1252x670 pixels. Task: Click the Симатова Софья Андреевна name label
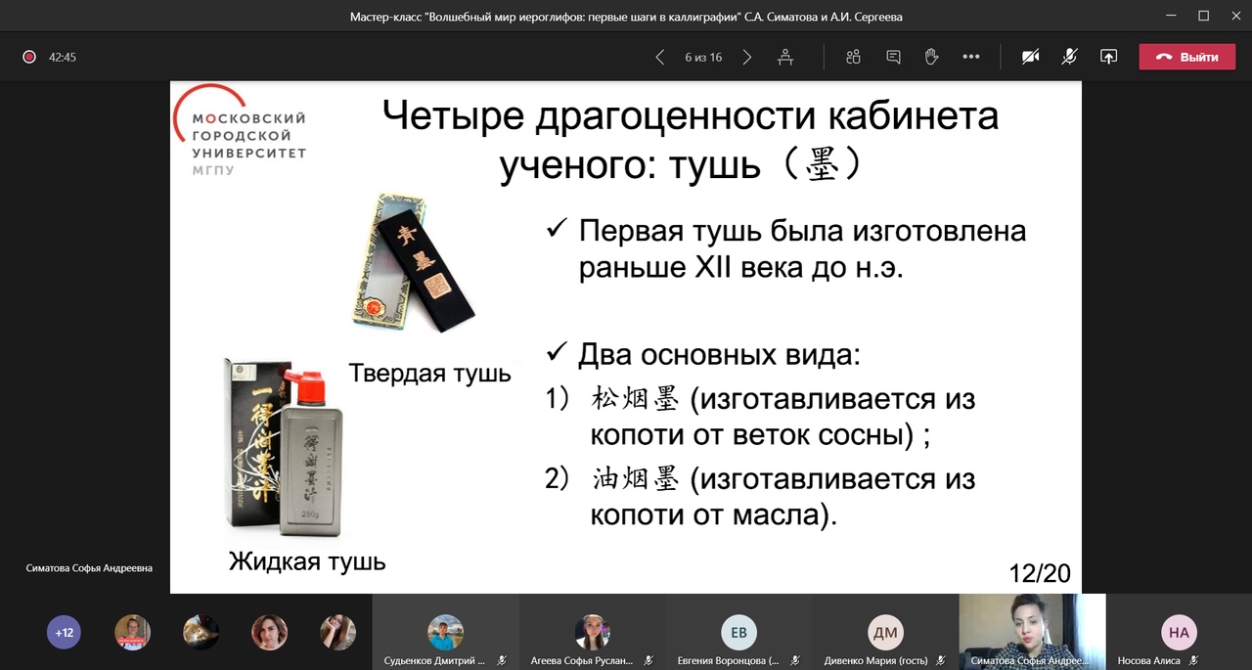(88, 567)
